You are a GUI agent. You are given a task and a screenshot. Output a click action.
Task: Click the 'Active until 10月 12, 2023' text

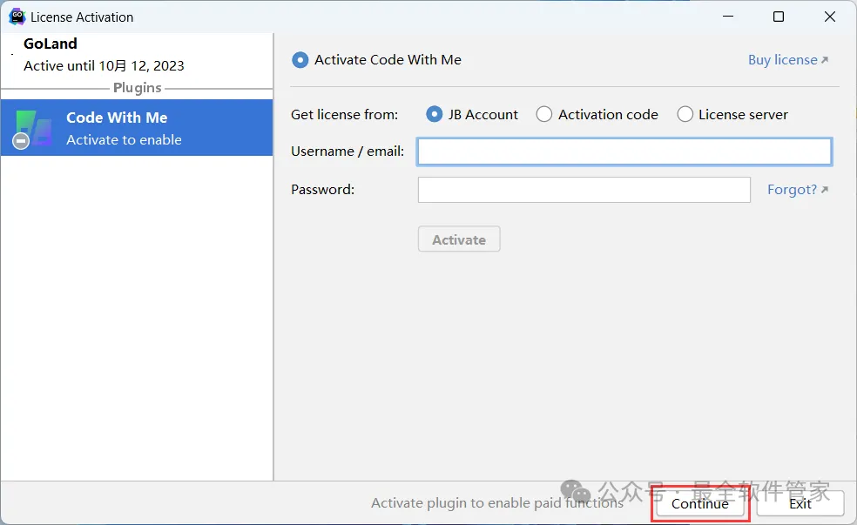pyautogui.click(x=104, y=66)
